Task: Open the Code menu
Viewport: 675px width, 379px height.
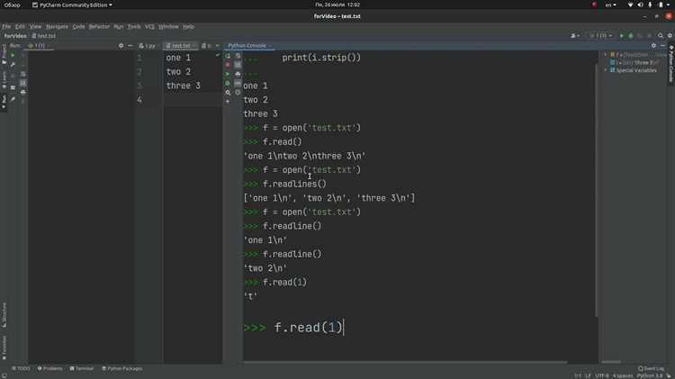Action: 78,26
